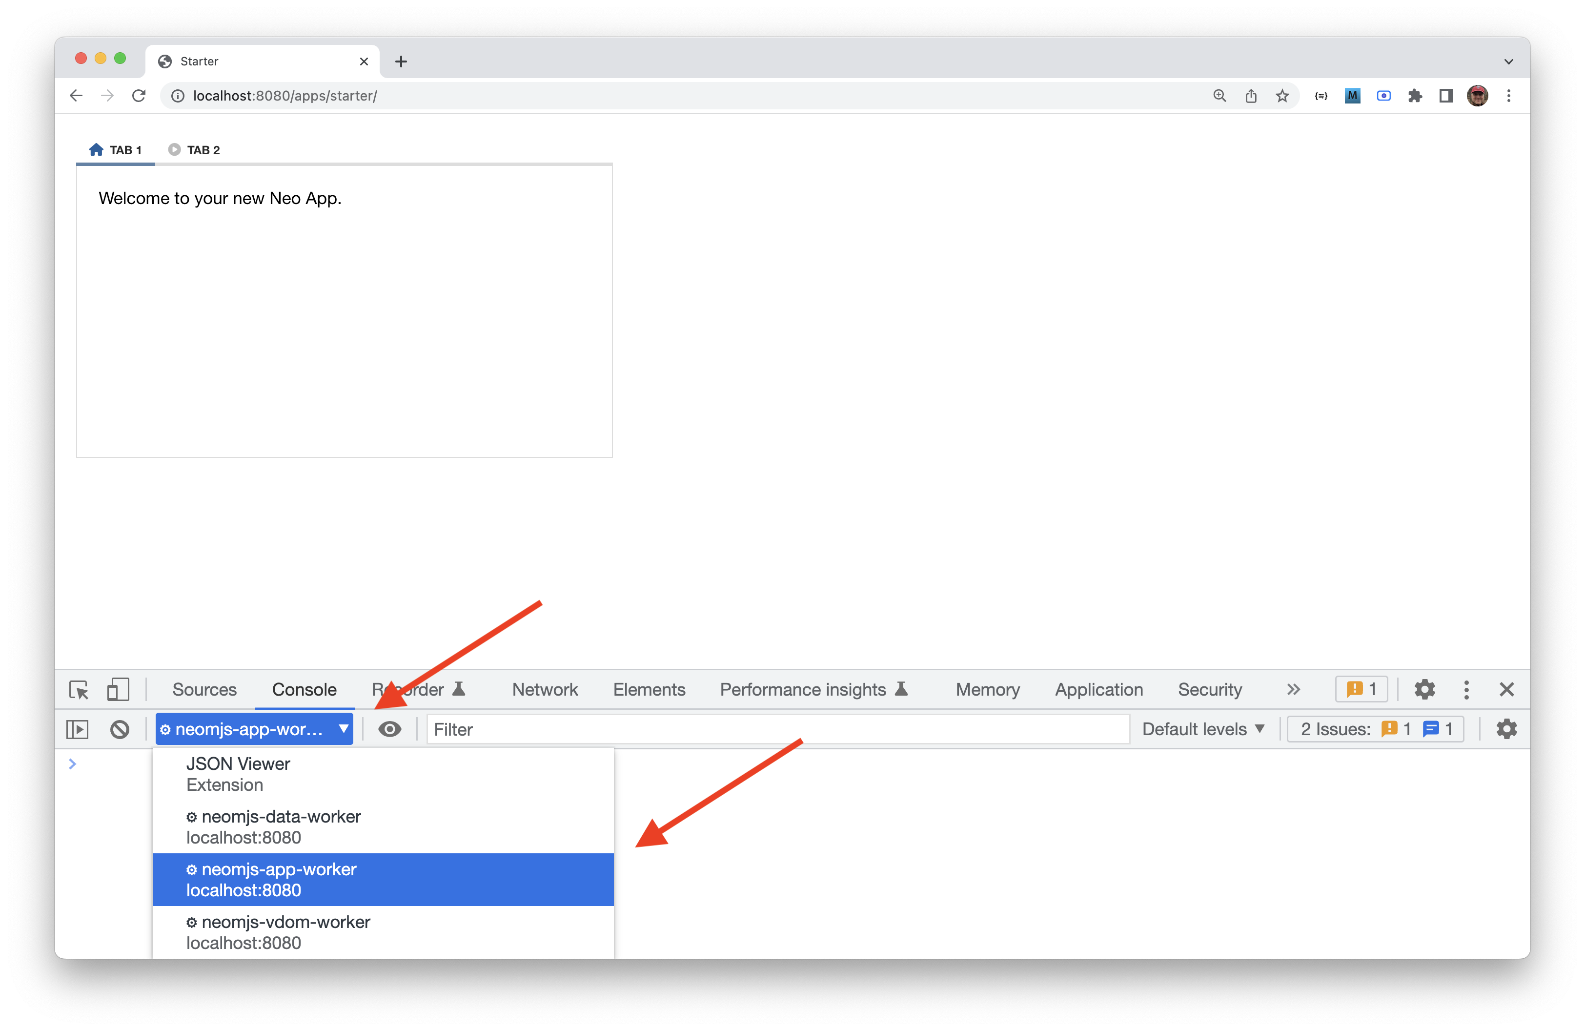Viewport: 1585px width, 1031px height.
Task: Expand the neomjs-app-wor… context dropdown
Action: [x=254, y=729]
